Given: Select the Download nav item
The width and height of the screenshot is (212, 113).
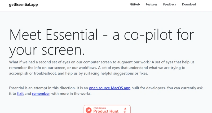Looking at the screenshot, I should 189,4.
